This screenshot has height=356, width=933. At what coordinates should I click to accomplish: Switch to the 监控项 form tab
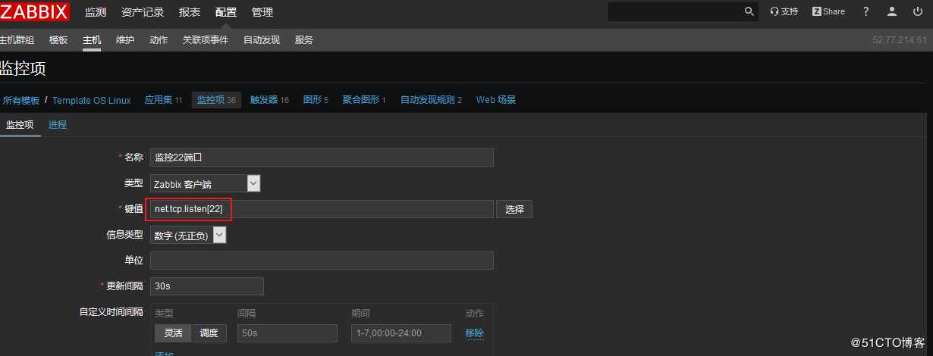20,125
